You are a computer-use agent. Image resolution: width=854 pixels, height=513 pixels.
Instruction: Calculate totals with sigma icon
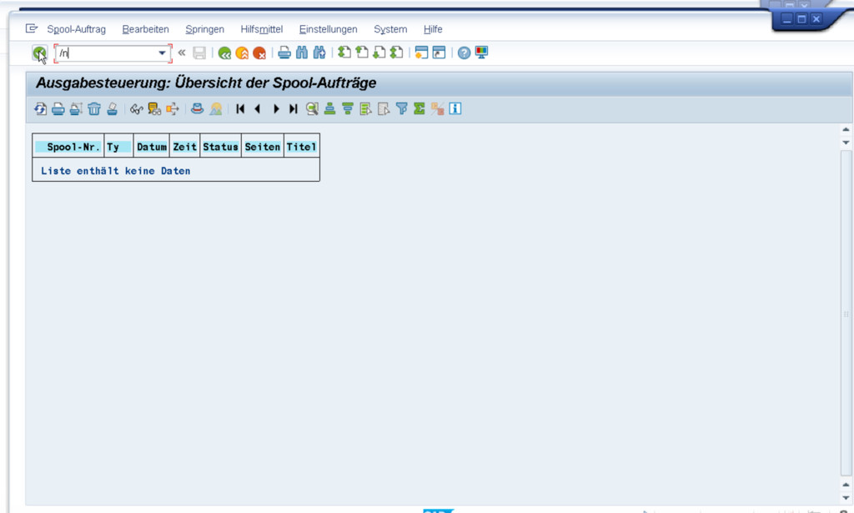tap(419, 108)
